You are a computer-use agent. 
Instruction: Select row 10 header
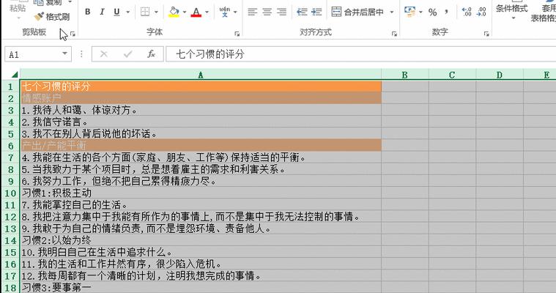click(x=10, y=193)
